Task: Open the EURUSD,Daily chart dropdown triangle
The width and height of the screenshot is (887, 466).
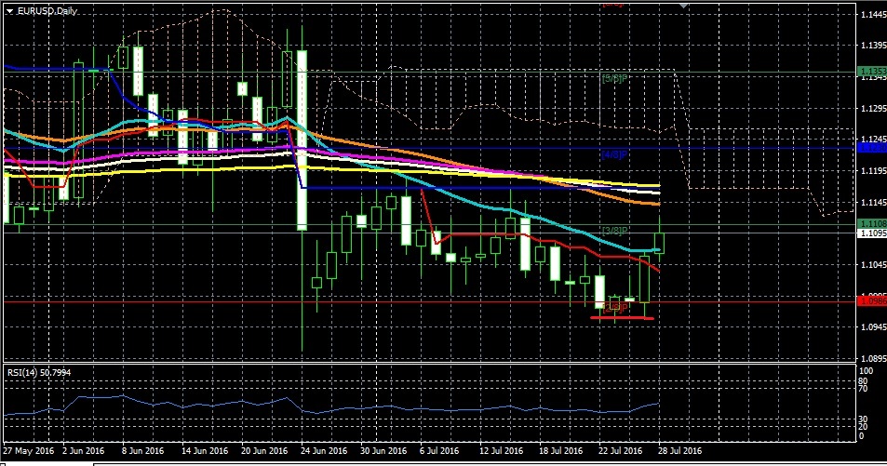Action: point(9,10)
